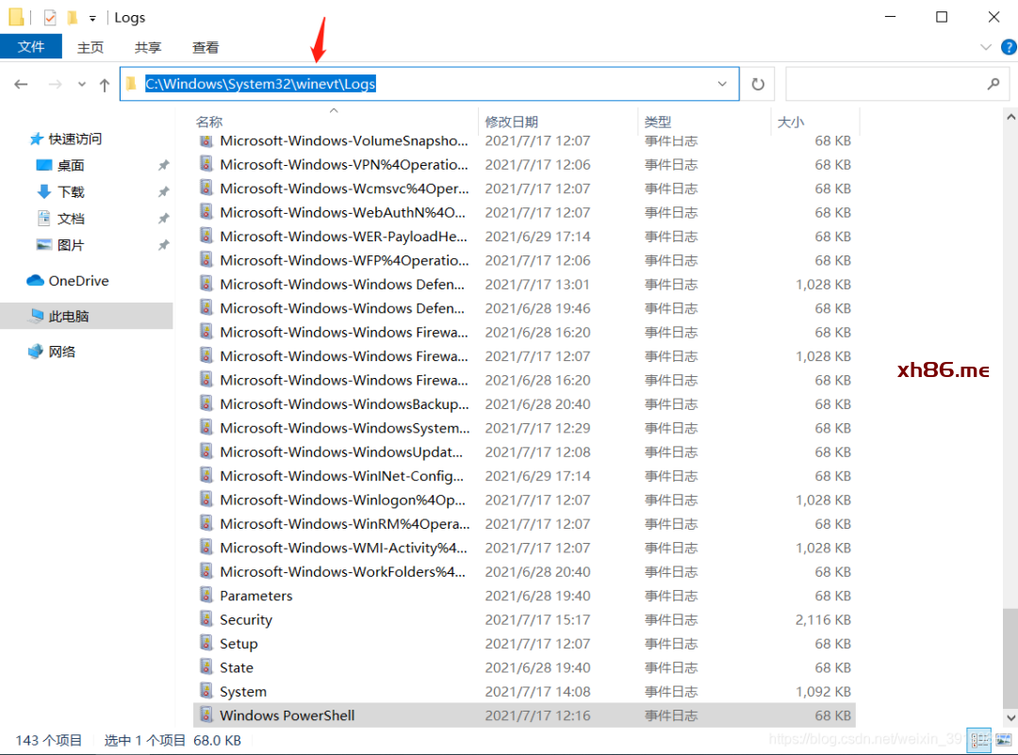Screen dimensions: 1018x755
Task: Select Microsoft-Windows-Wcmsvc%4Oper... file icon
Action: pos(205,189)
